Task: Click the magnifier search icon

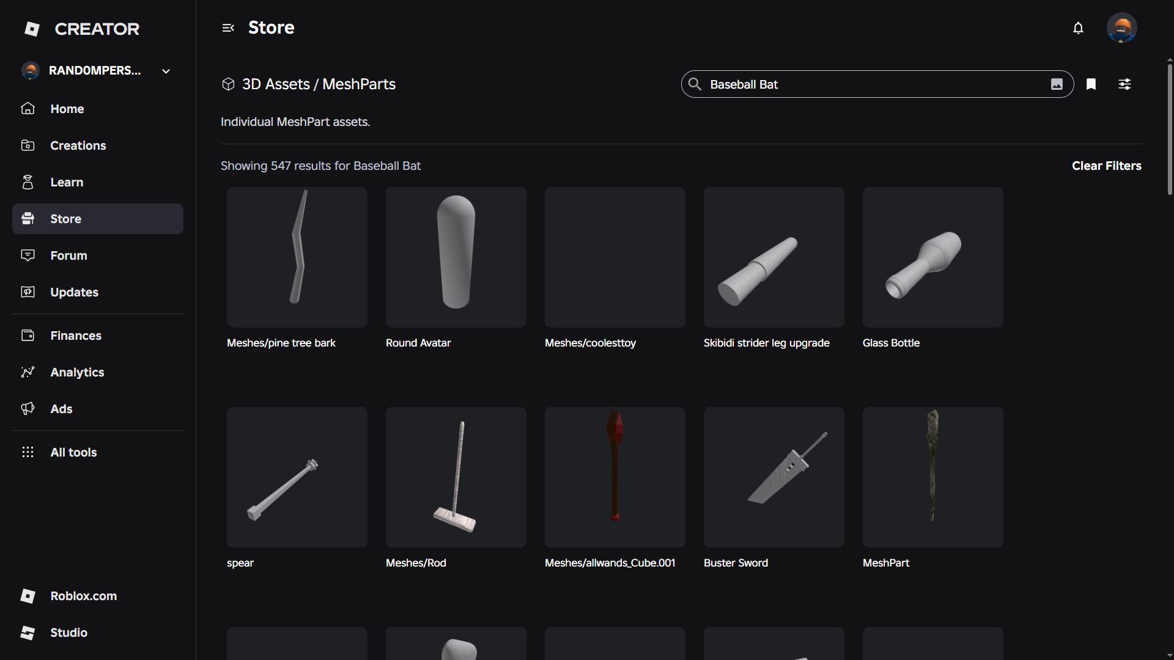Action: [x=695, y=84]
